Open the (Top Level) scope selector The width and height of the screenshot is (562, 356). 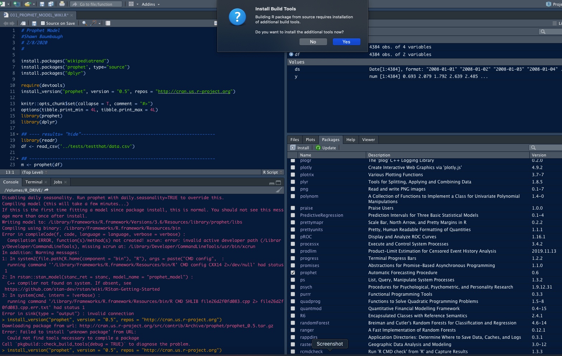point(34,172)
